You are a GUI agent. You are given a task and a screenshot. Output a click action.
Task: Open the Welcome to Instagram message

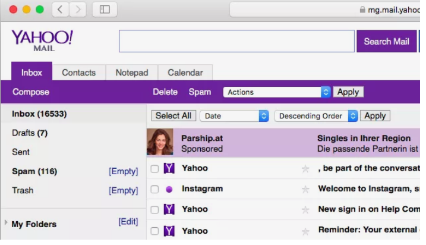click(x=369, y=189)
